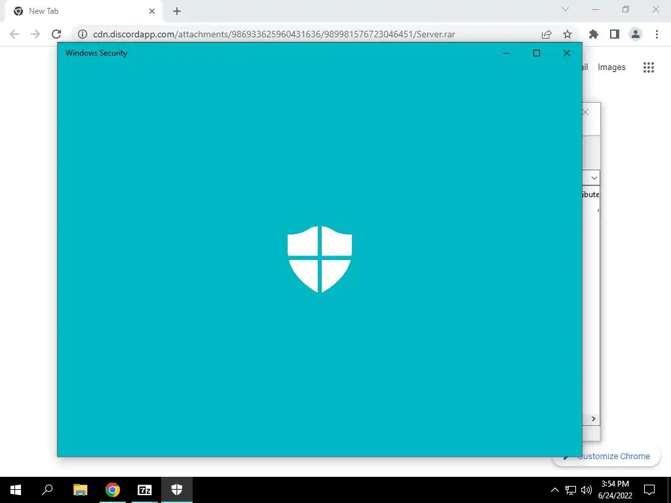This screenshot has height=503, width=671.
Task: Open a new tab with plus button
Action: tap(177, 11)
